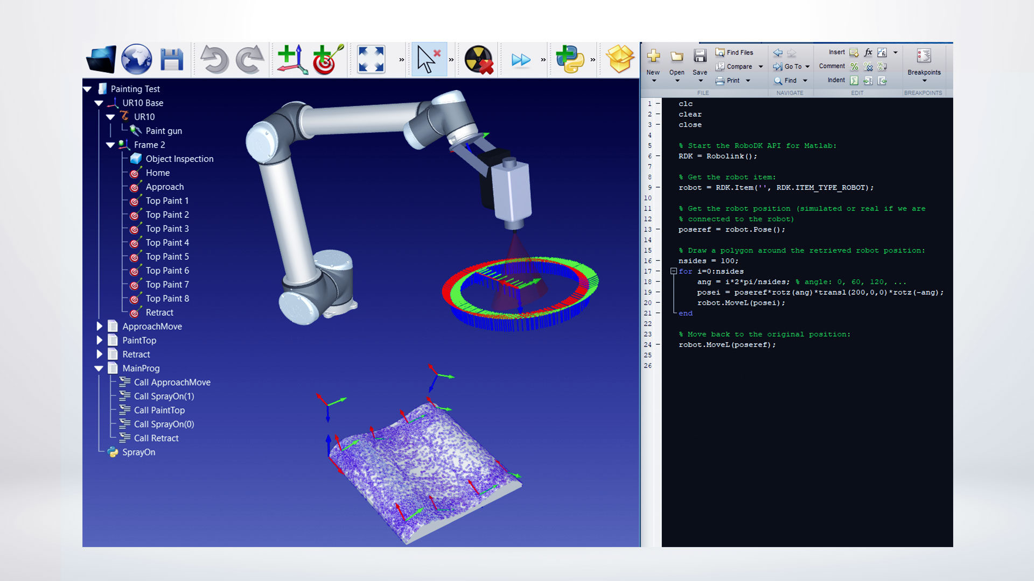Toggle breakpoint on line 20 dash
1034x581 pixels.
pos(658,303)
